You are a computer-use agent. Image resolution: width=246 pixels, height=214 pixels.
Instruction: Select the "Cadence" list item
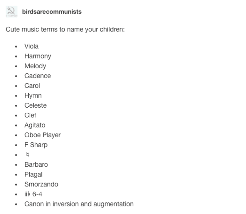coord(37,76)
